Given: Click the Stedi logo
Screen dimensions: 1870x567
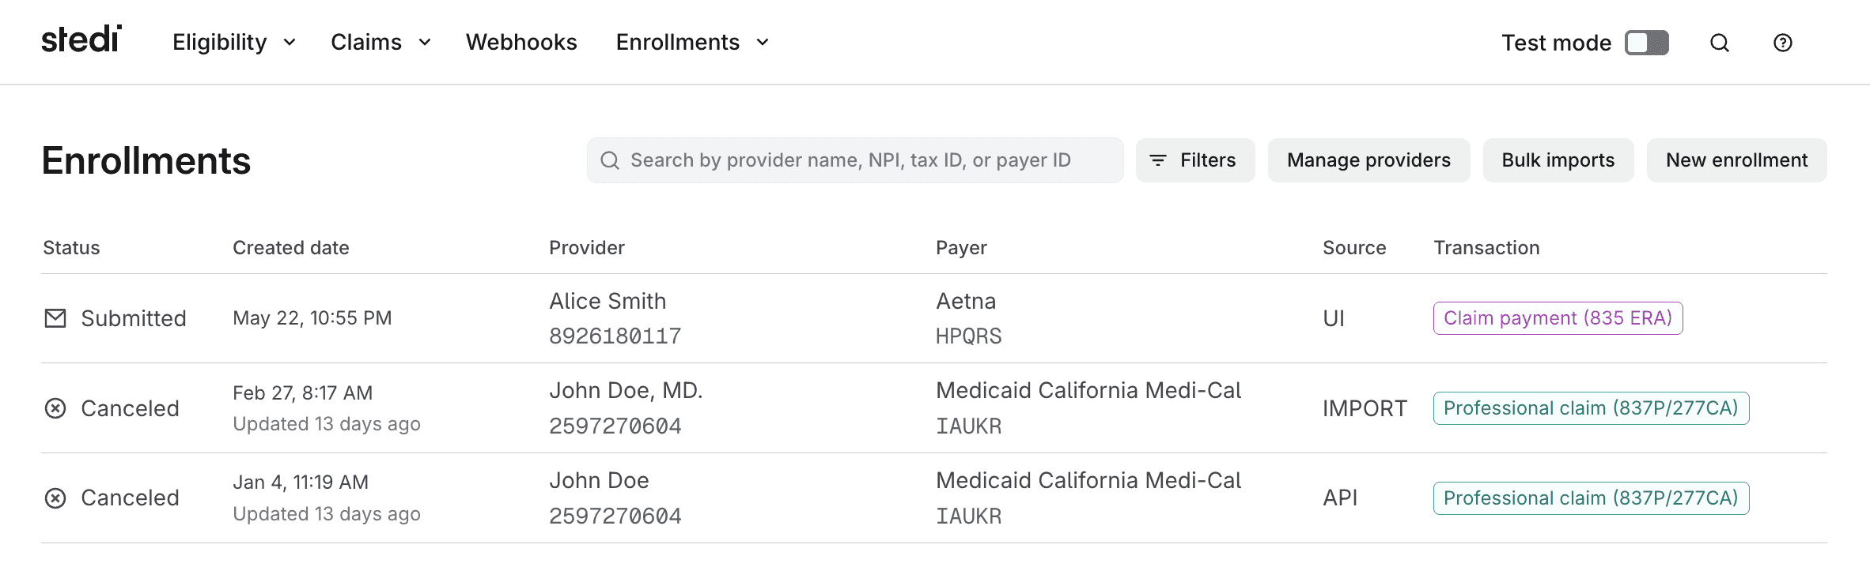Looking at the screenshot, I should [x=81, y=39].
